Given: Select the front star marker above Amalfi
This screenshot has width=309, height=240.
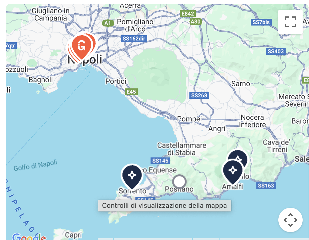Looking at the screenshot, I should point(233,171).
